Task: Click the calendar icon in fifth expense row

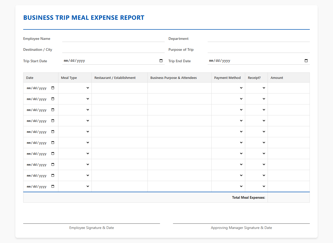Action: click(53, 132)
